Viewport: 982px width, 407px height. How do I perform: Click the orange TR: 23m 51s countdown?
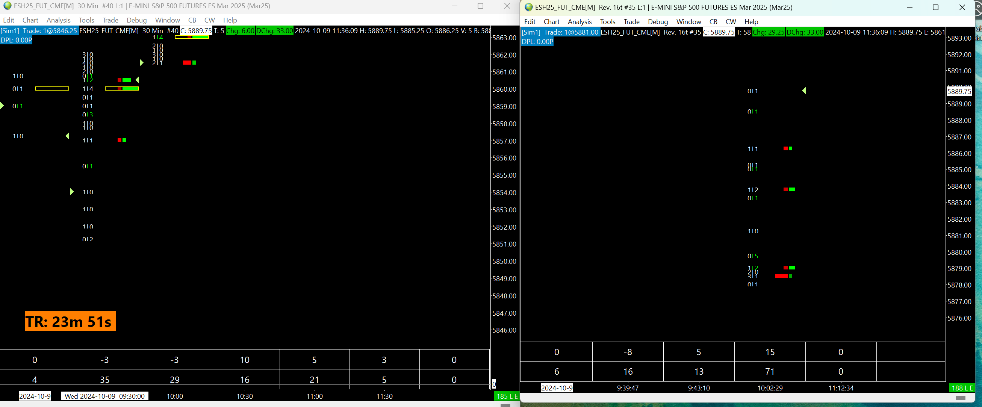pos(70,321)
